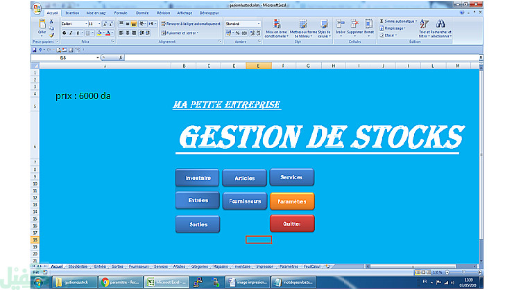Click inside the formula bar
514x290 pixels.
pyautogui.click(x=302, y=58)
